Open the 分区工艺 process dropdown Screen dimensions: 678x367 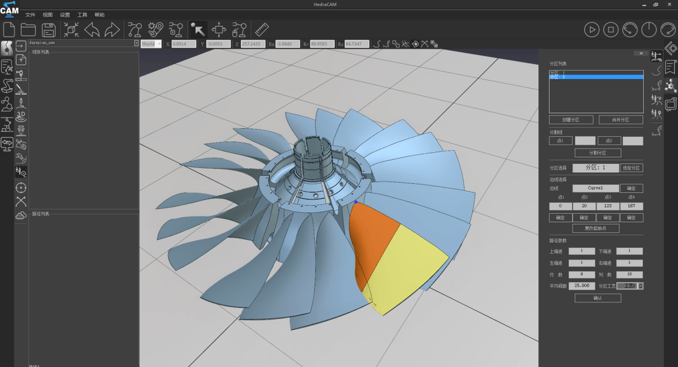click(630, 286)
